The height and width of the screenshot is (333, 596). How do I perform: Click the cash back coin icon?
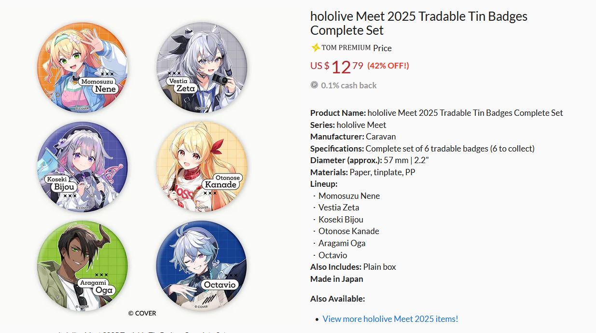click(314, 85)
